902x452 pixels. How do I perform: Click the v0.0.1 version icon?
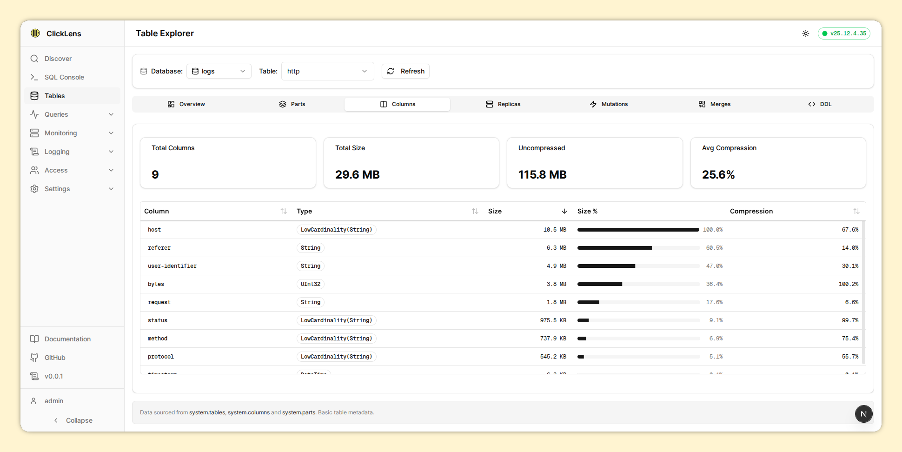pyautogui.click(x=34, y=376)
